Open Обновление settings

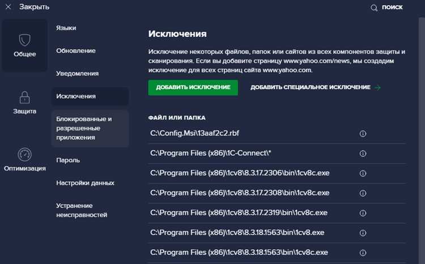[x=76, y=50]
